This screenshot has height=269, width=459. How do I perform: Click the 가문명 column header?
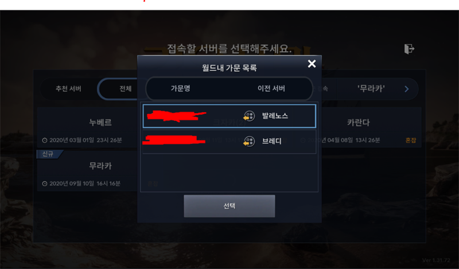coord(181,88)
